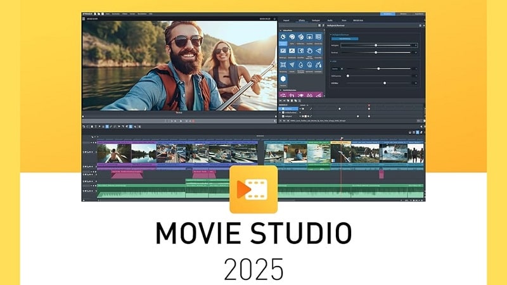Toggle the highlighted blue mode button in timeline toolbar
The width and height of the screenshot is (507, 285).
(107, 127)
